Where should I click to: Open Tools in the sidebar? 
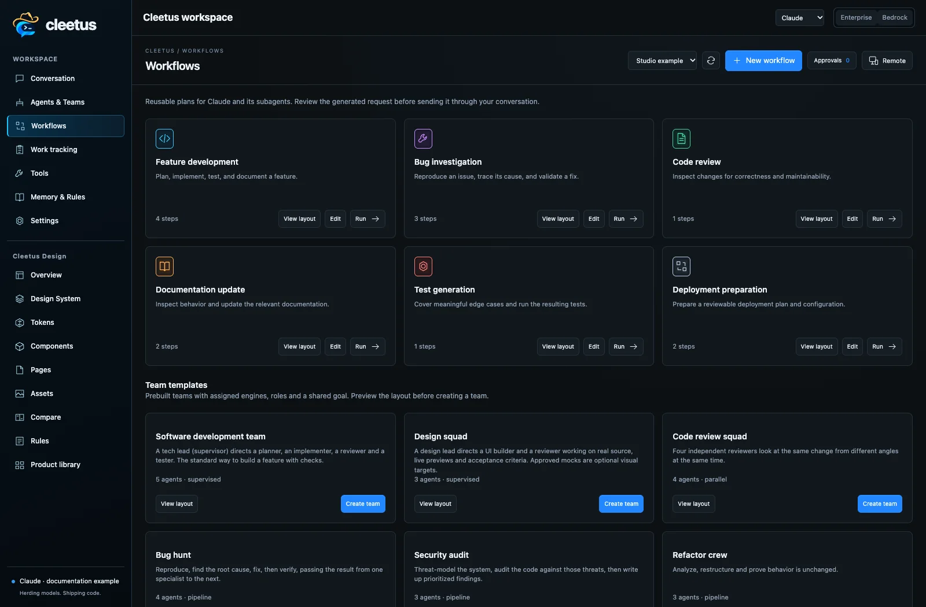65,173
